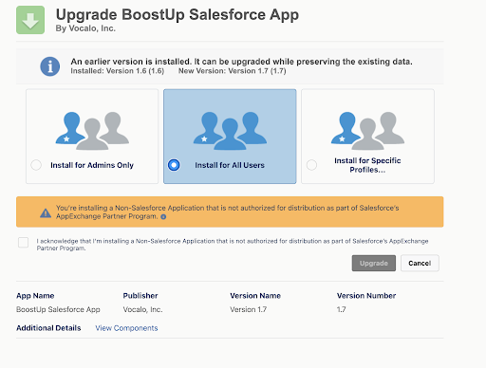
Task: Click the acknowledgment statement text
Action: click(233, 245)
